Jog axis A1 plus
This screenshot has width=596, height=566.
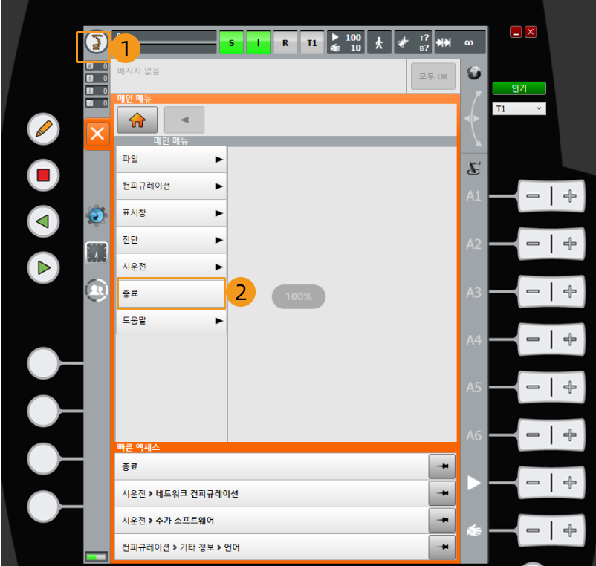click(569, 196)
